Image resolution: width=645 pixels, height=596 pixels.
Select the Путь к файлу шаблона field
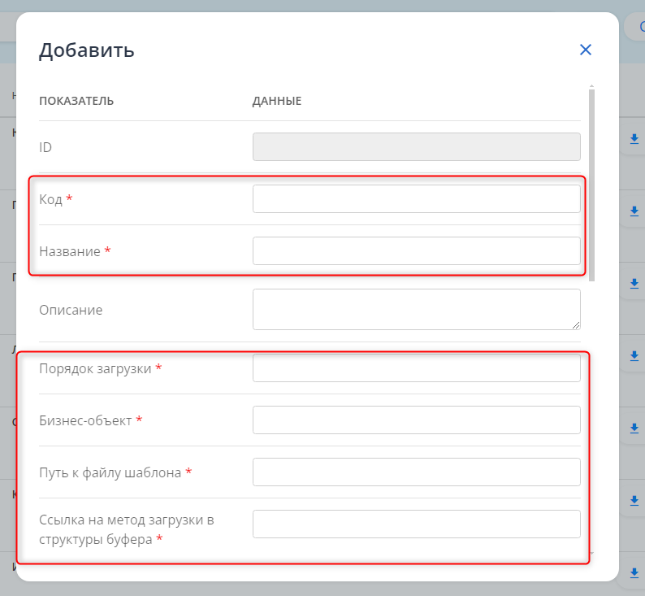[416, 472]
